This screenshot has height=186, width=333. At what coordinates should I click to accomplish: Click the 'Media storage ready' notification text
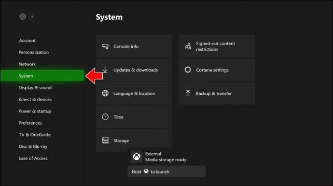point(166,159)
